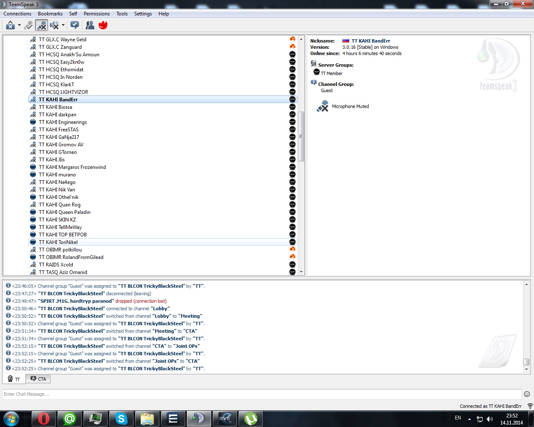Open the Contacts manager toolbar icon
534x427 pixels.
(x=90, y=25)
